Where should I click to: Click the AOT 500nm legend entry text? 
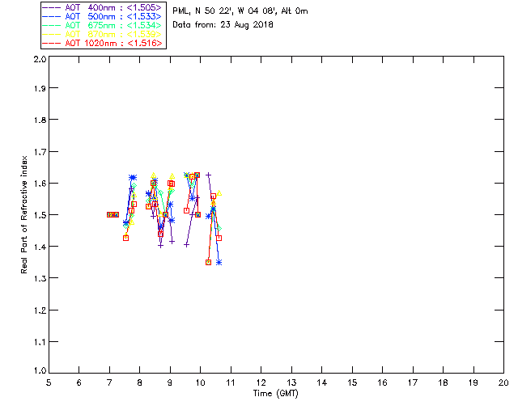coord(113,16)
